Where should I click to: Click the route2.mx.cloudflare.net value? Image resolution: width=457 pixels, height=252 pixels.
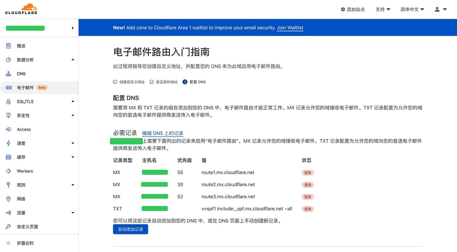(228, 184)
